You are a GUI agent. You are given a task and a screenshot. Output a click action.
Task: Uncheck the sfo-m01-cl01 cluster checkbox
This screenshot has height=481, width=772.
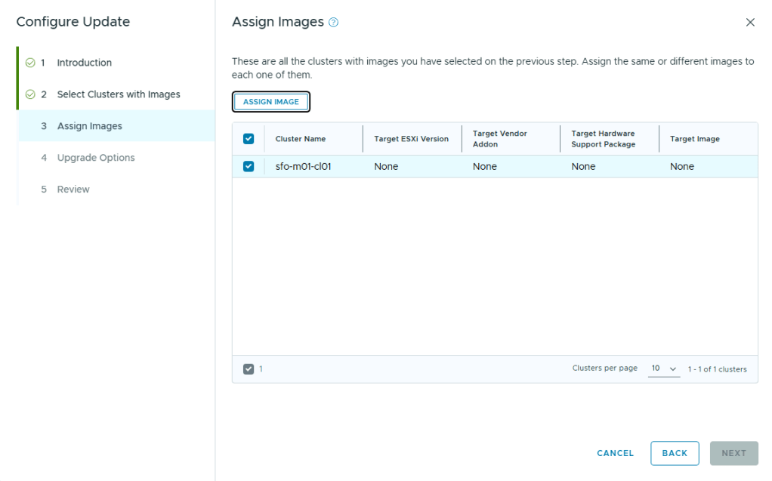point(249,166)
